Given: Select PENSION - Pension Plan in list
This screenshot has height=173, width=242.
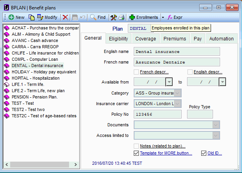Looking at the screenshot, I should point(35,97).
